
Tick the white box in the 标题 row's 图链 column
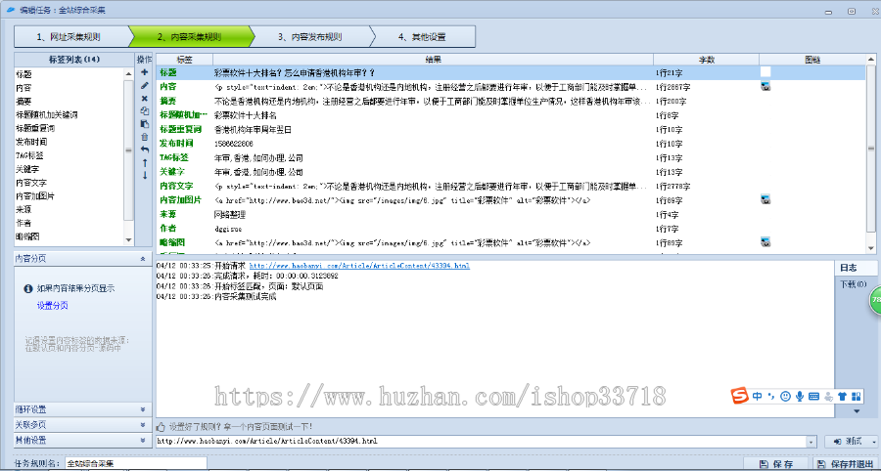[x=765, y=71]
